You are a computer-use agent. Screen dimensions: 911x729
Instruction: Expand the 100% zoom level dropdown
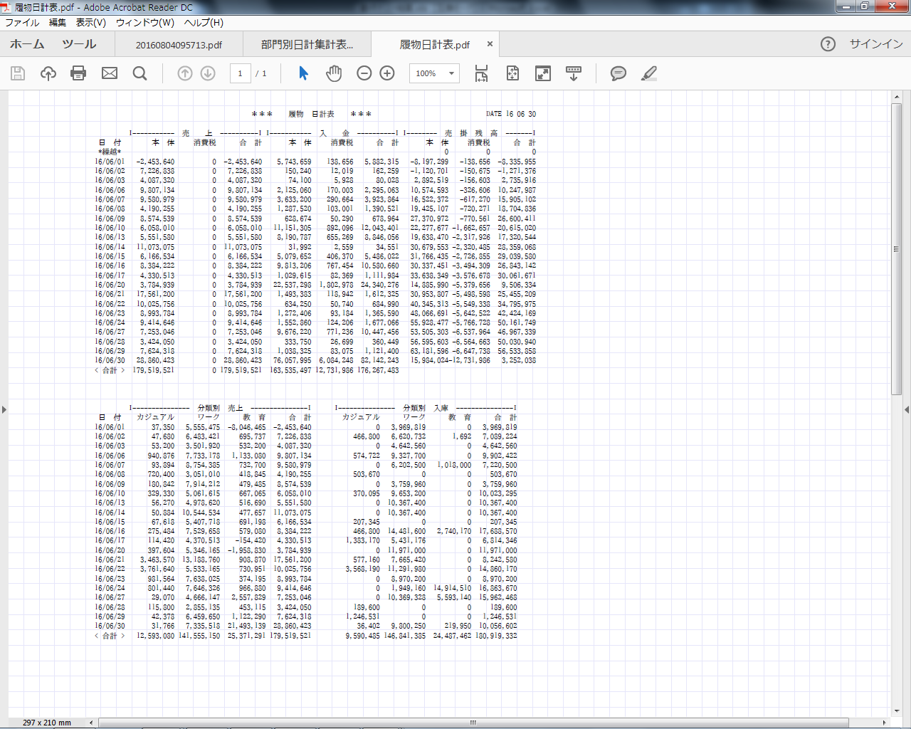click(451, 73)
